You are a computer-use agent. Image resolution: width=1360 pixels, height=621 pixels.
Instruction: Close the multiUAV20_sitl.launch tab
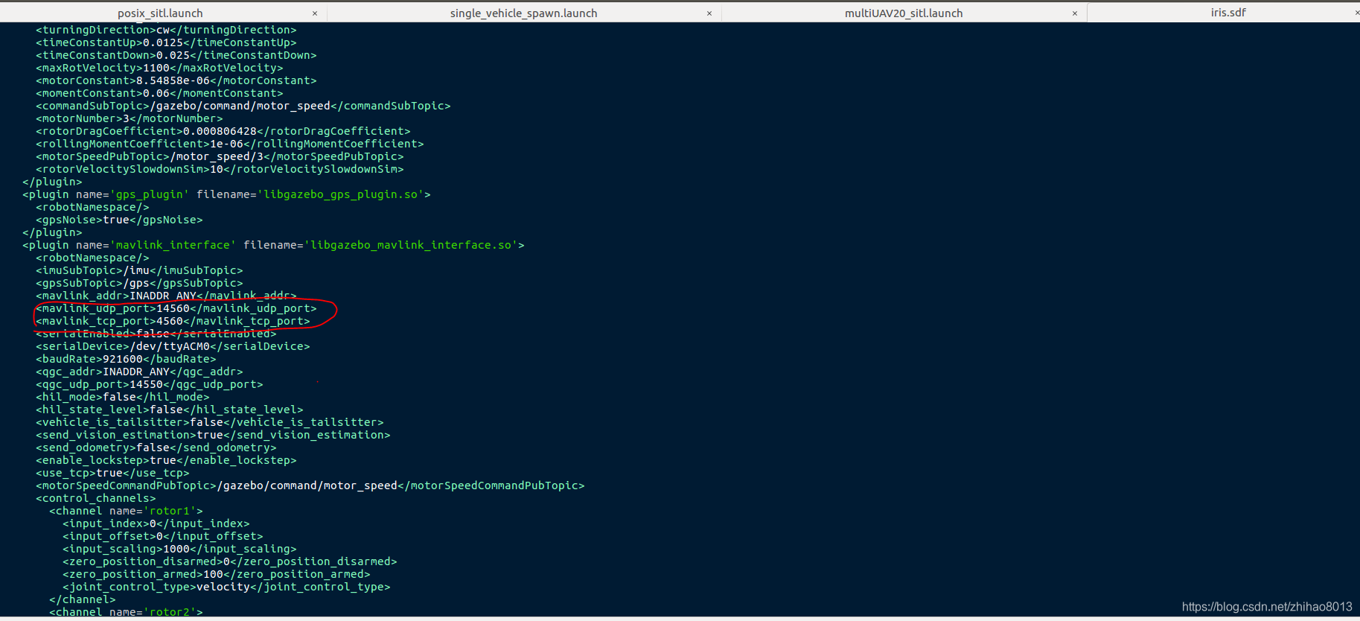point(1075,13)
